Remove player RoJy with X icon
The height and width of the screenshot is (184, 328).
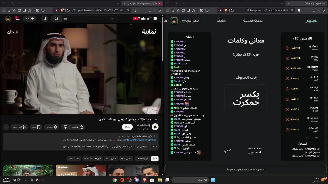point(288,58)
